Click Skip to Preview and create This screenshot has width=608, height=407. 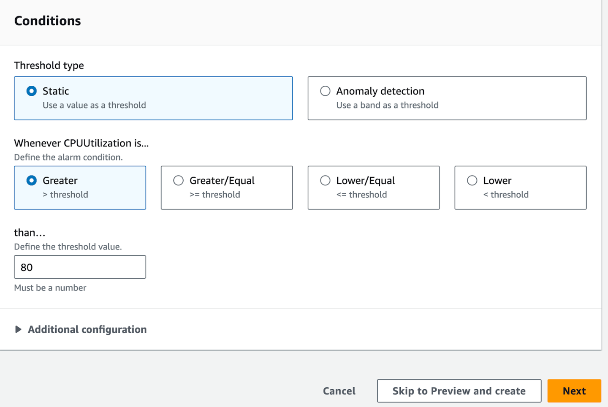[x=459, y=391]
